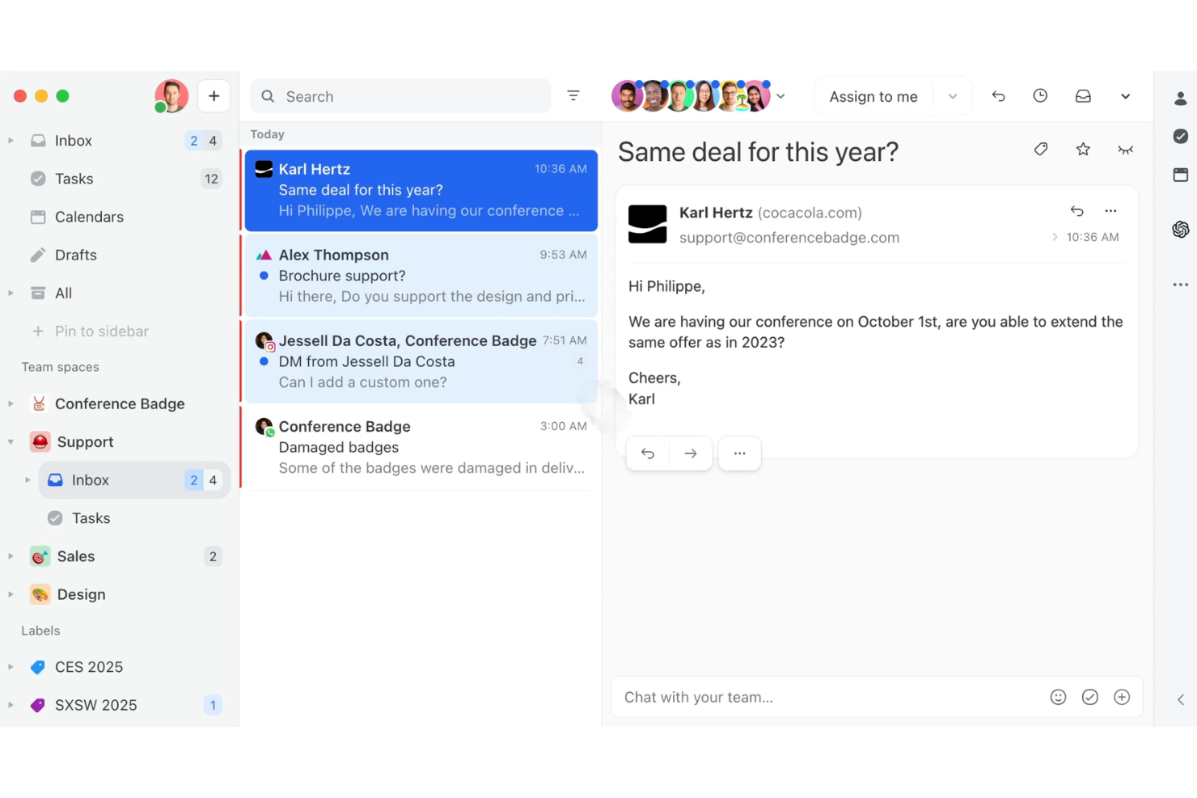Open the Assign to me dropdown arrow

pyautogui.click(x=952, y=95)
